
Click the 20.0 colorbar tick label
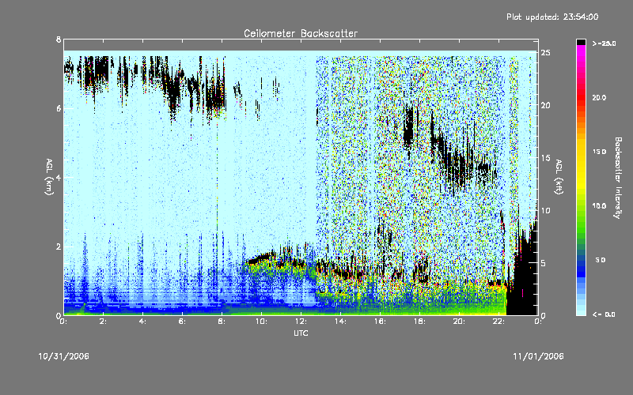pos(599,97)
